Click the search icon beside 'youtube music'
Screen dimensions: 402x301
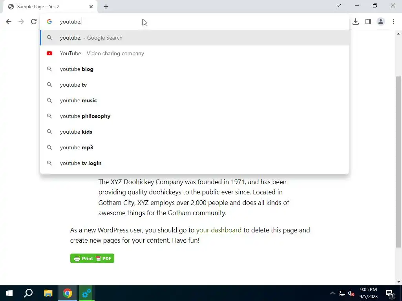[49, 100]
